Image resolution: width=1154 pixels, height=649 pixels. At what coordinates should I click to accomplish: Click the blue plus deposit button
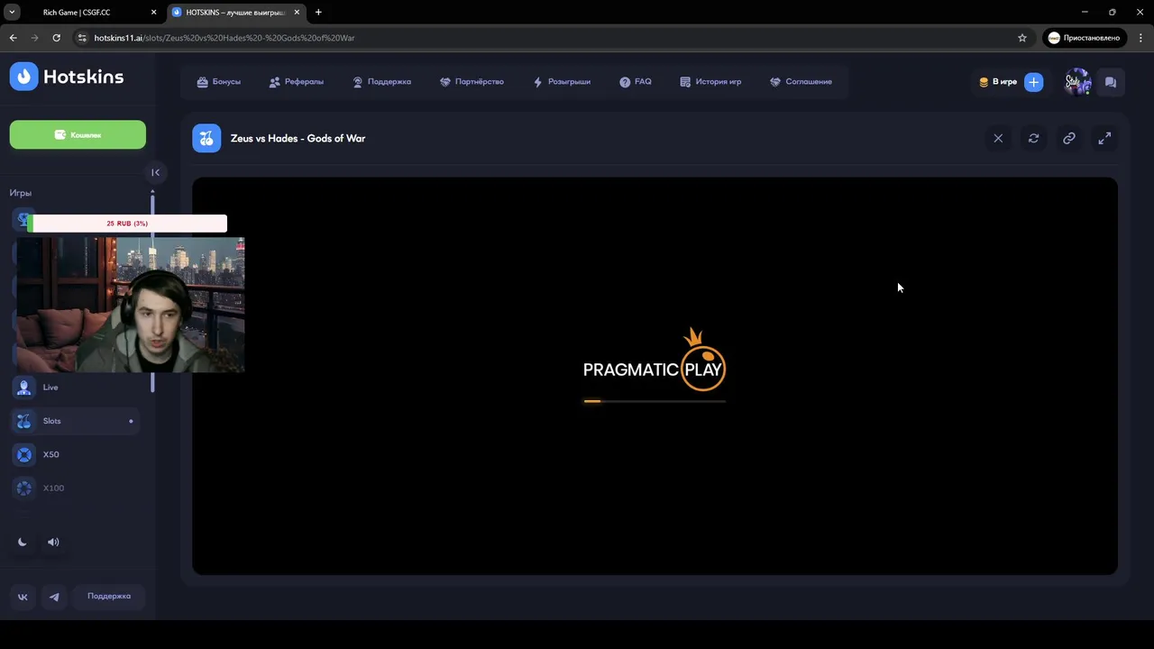(1033, 82)
